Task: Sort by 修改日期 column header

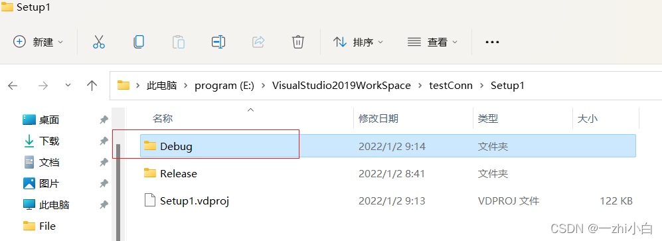Action: click(x=378, y=119)
